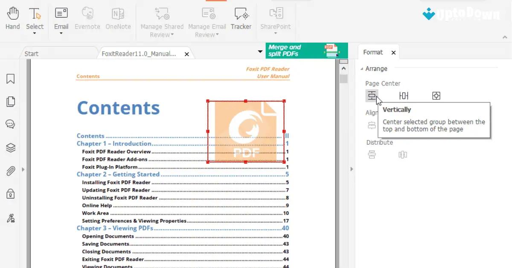Send document via Email
The image size is (512, 268).
pyautogui.click(x=61, y=17)
